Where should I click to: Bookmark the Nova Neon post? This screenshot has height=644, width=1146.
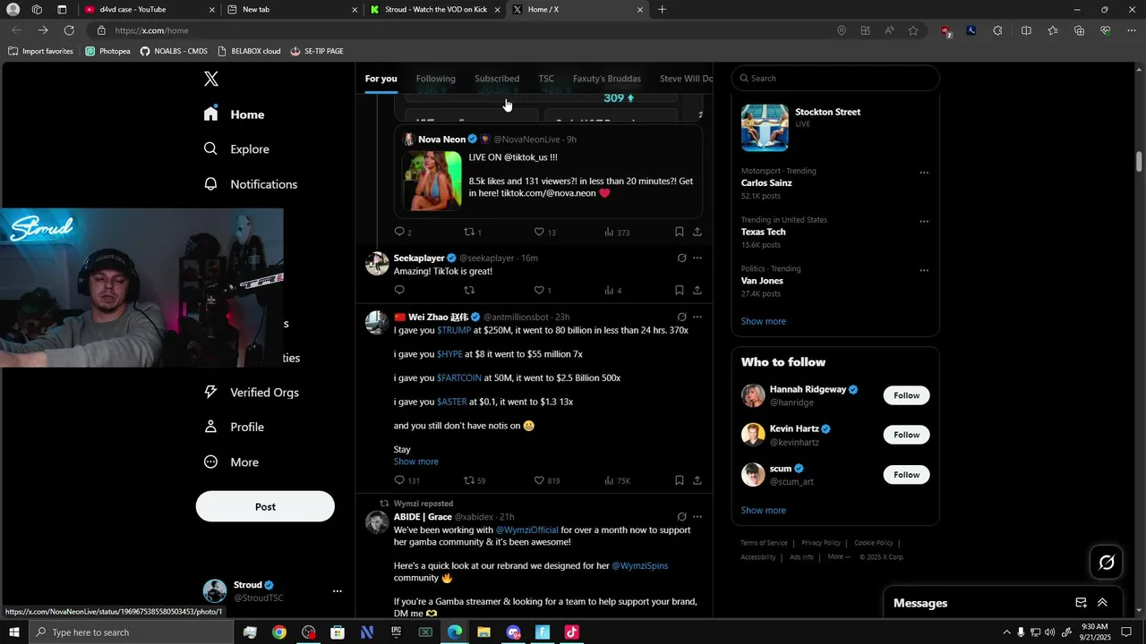680,232
